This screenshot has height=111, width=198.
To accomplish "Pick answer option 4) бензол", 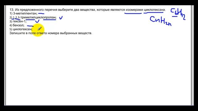I will click(17, 25).
